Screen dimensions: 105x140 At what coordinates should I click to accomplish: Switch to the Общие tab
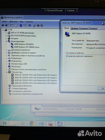[x=66, y=28]
